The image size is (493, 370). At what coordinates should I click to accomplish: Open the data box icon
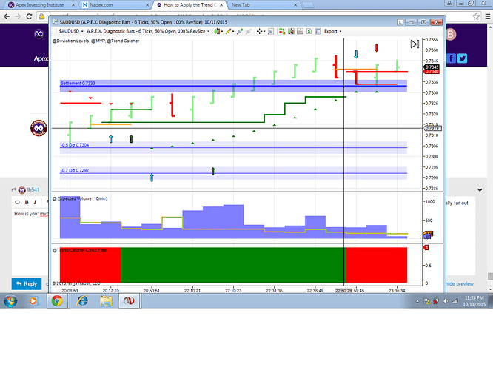[271, 31]
